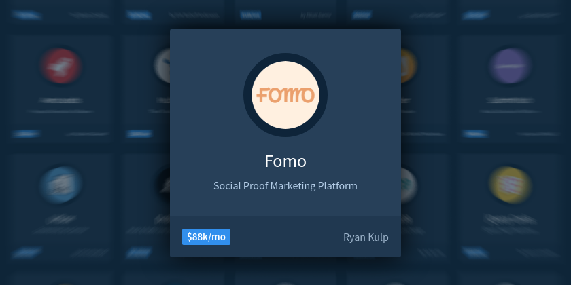Open Ryan Kulp's founder profile

pyautogui.click(x=366, y=237)
